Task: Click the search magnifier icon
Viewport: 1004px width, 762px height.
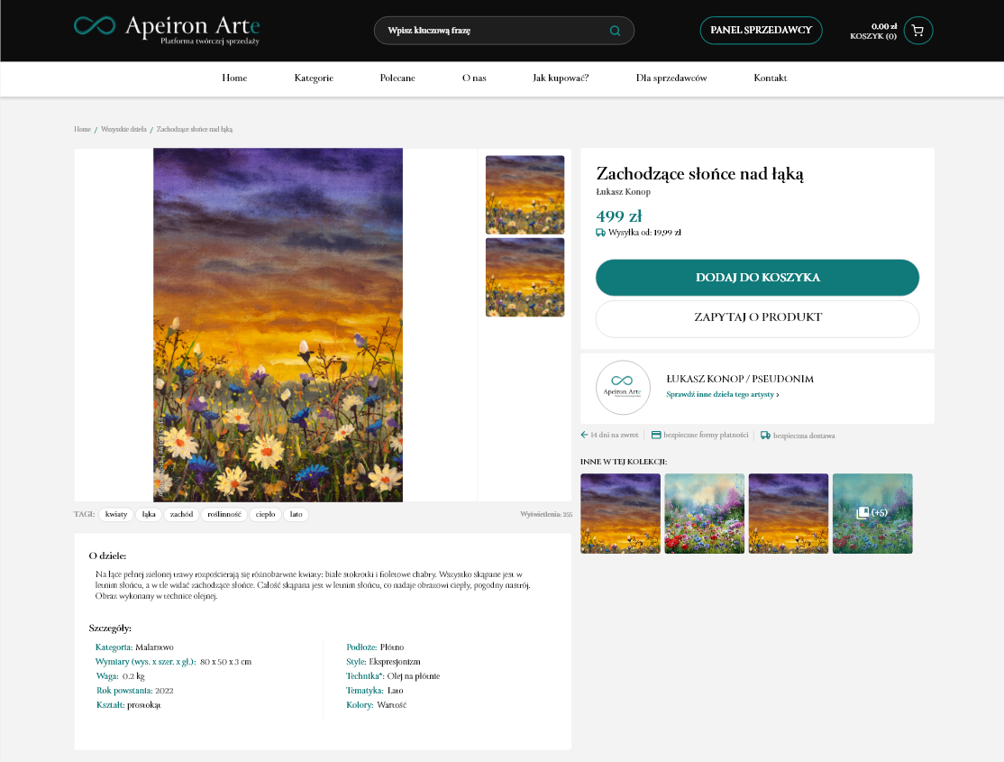Action: pyautogui.click(x=615, y=31)
